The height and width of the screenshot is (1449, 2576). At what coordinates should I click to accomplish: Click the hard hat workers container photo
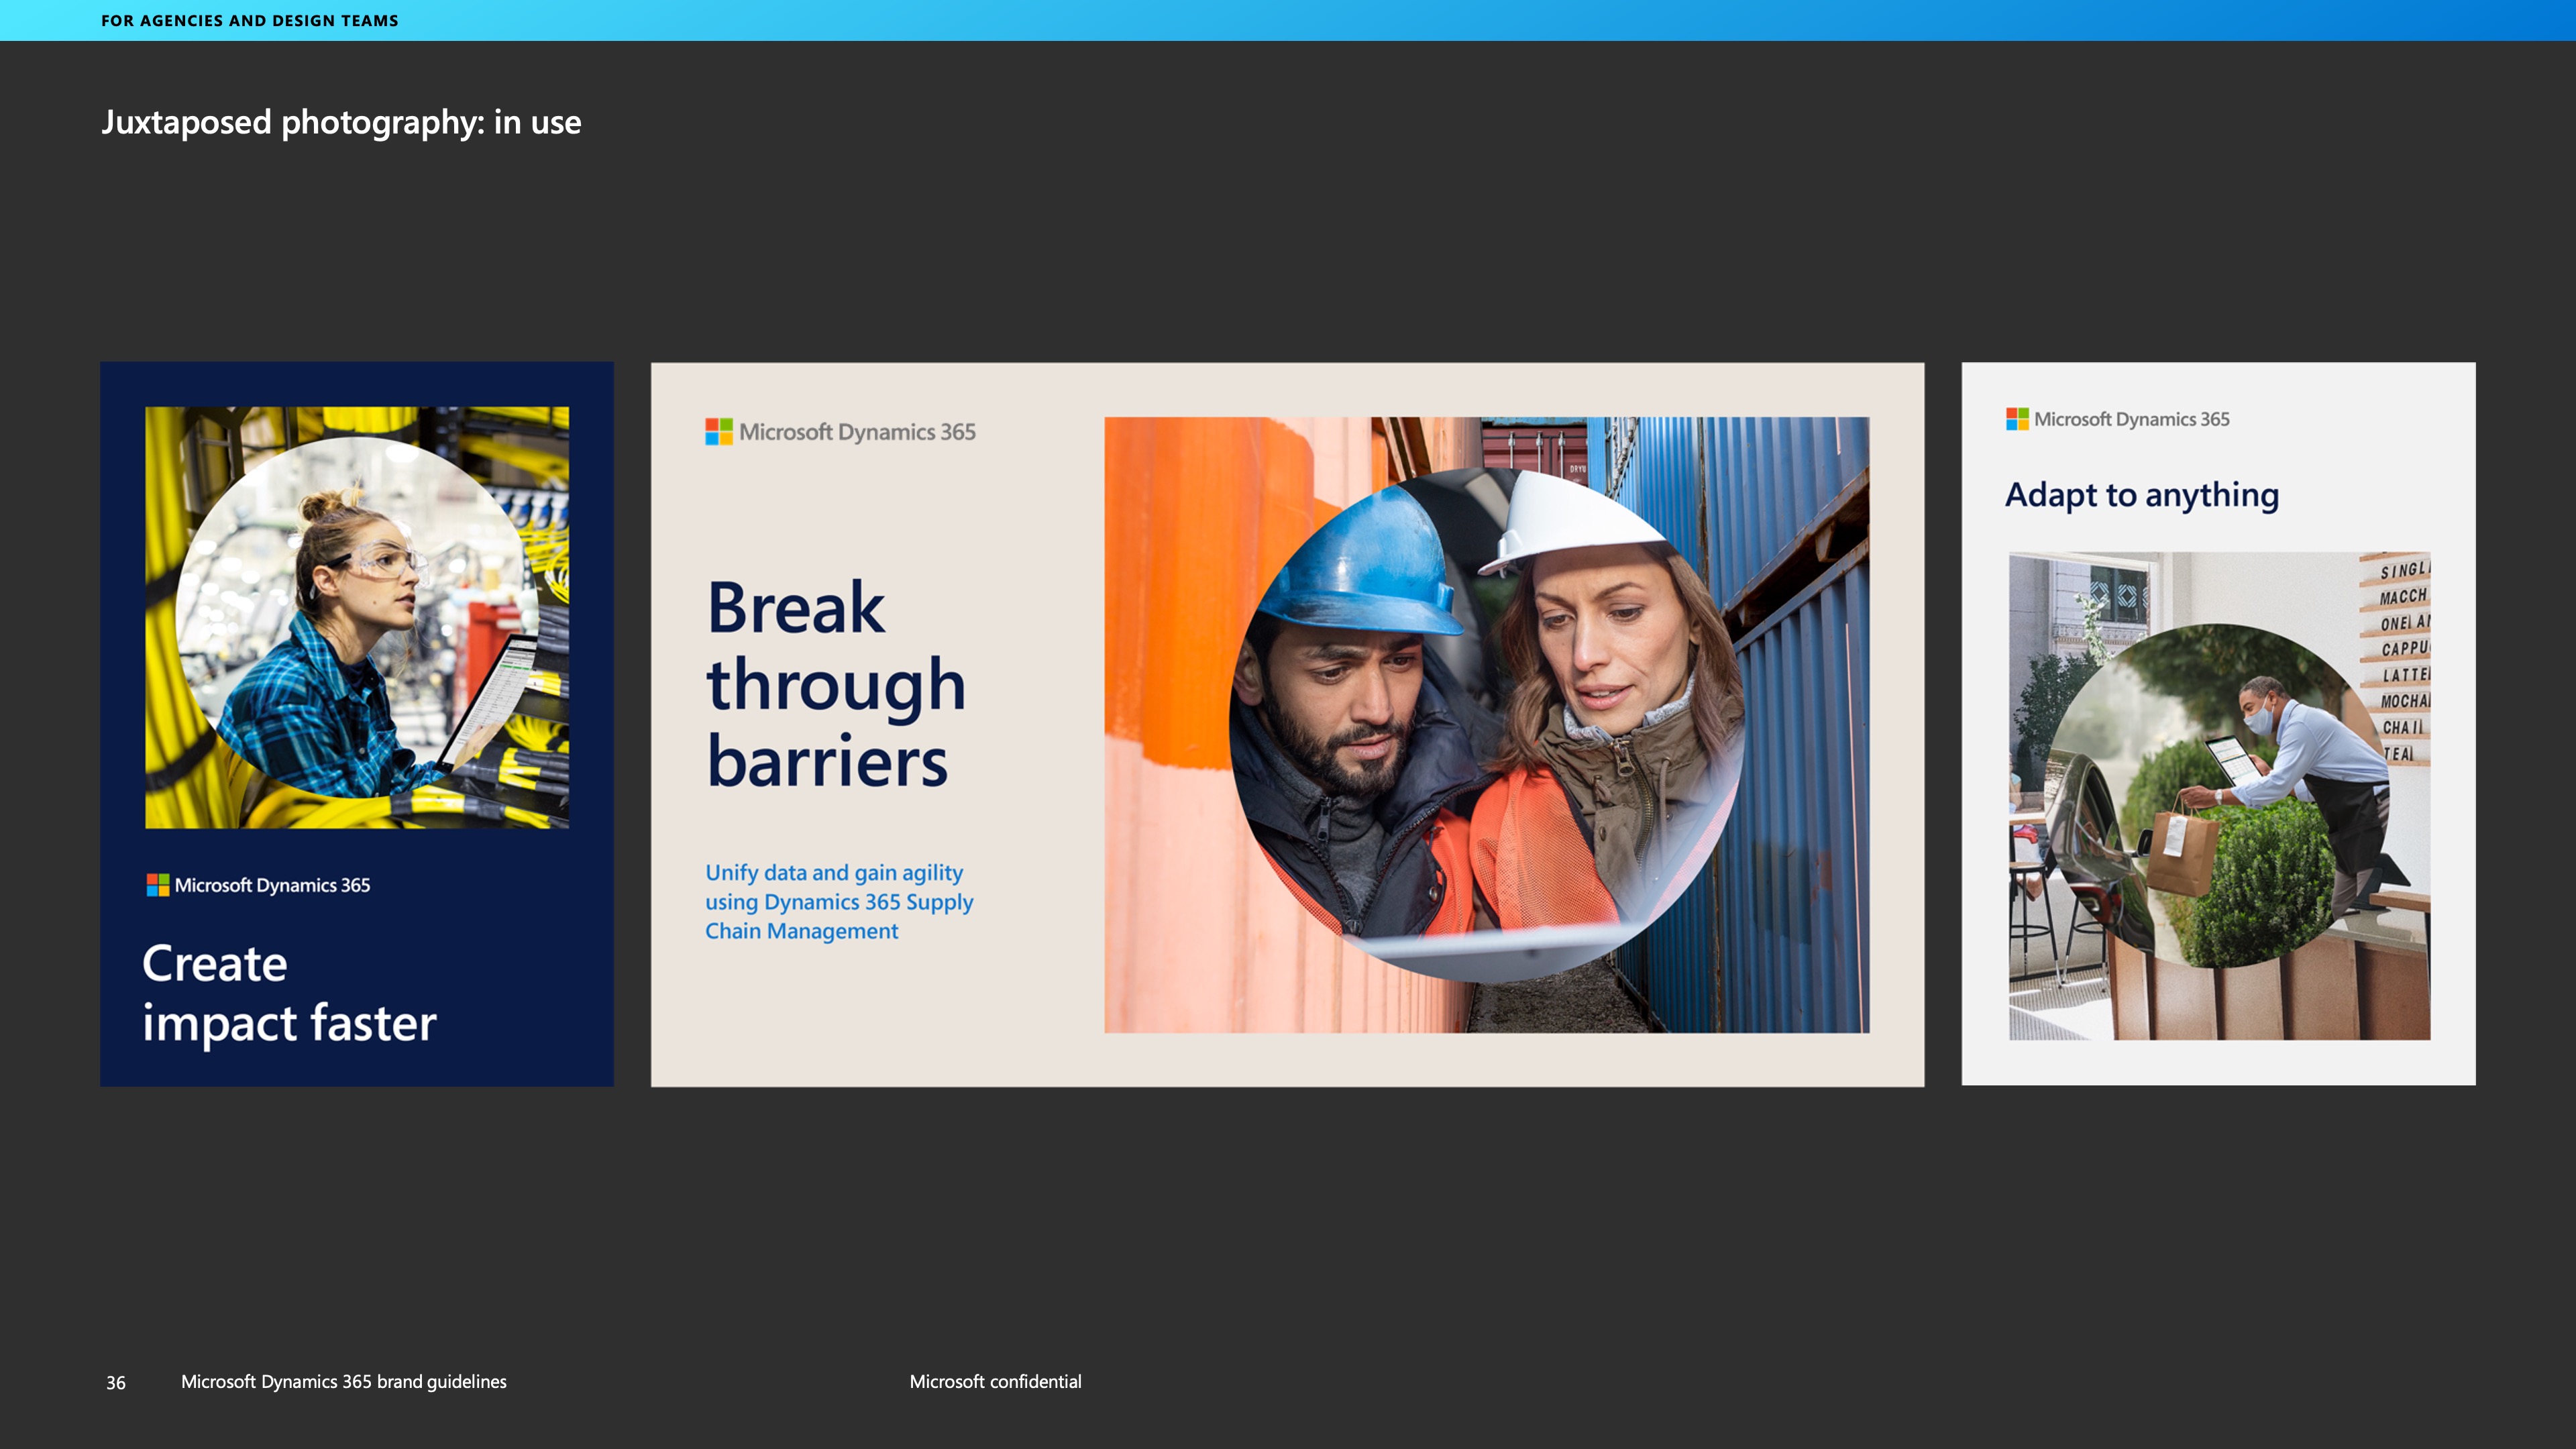click(x=1486, y=725)
